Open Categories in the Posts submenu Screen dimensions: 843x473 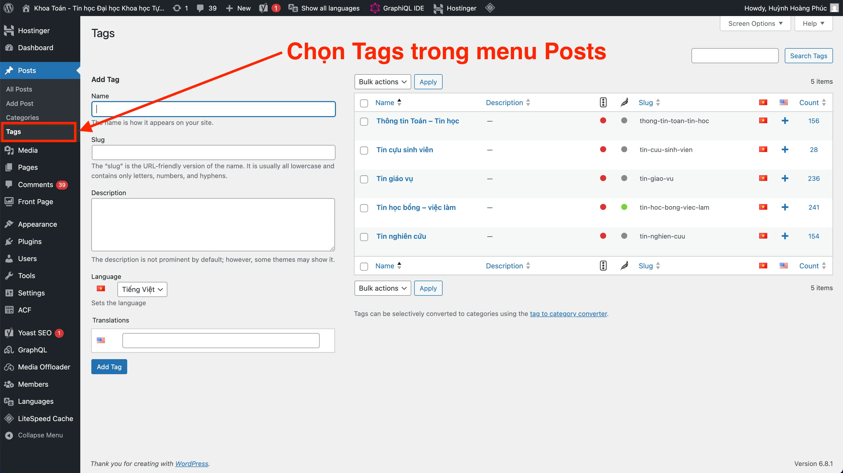pyautogui.click(x=22, y=117)
